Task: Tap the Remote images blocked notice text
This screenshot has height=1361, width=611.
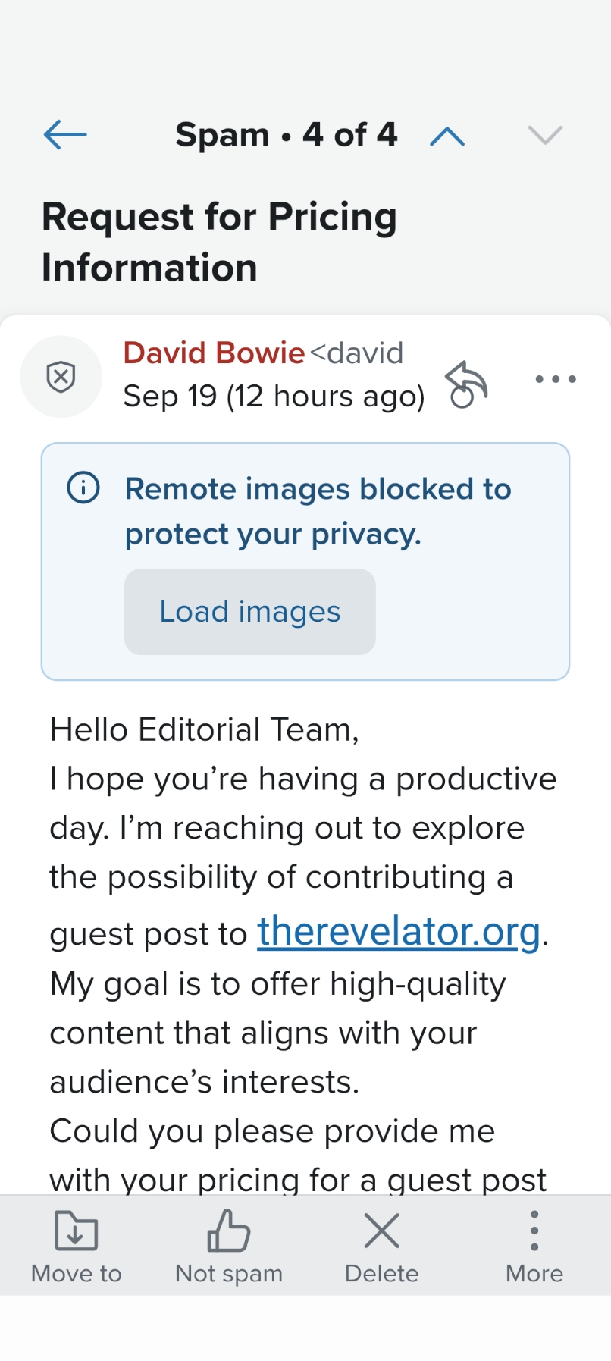Action: coord(318,511)
